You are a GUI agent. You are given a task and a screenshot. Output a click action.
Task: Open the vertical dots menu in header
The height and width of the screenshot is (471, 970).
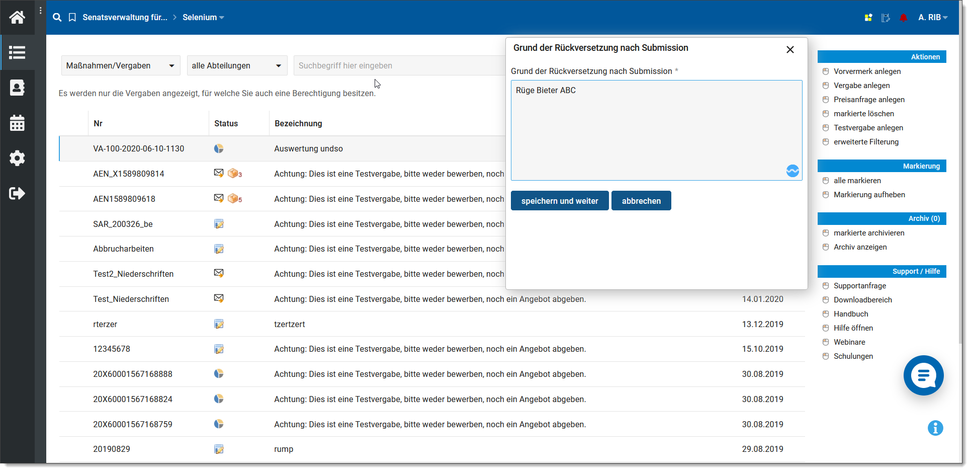coord(41,11)
